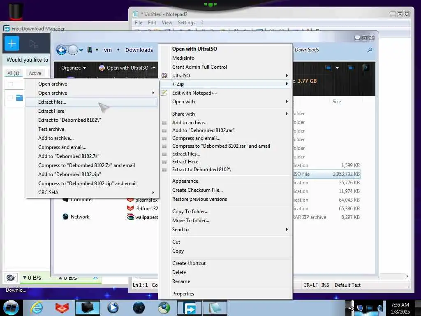Click the help icon in the Explorer toolbar

point(365,67)
